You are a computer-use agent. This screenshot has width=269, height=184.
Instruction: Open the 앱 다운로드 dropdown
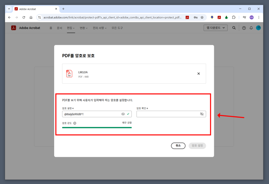[x=216, y=28]
